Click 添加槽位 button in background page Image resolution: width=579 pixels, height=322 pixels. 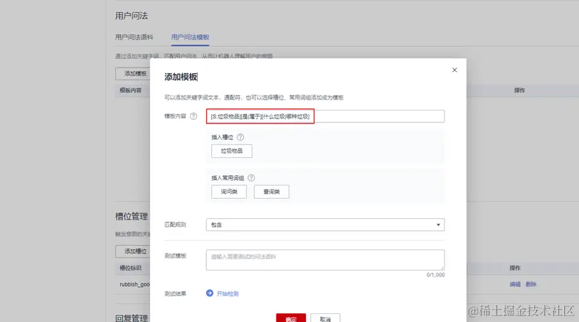click(133, 251)
